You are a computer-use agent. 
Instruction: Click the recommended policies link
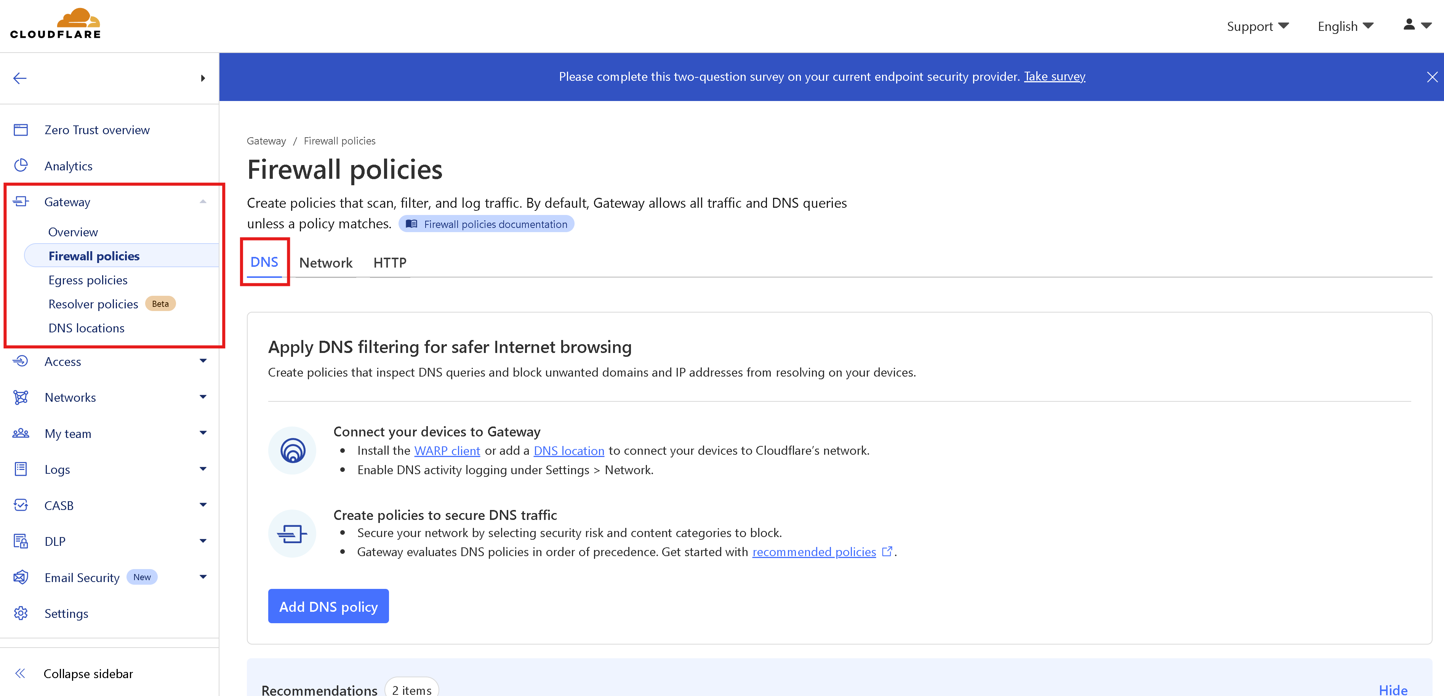814,552
